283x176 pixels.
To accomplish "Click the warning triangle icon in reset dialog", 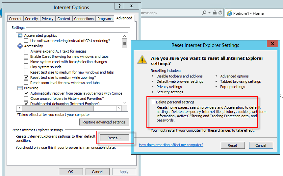I will (142, 59).
